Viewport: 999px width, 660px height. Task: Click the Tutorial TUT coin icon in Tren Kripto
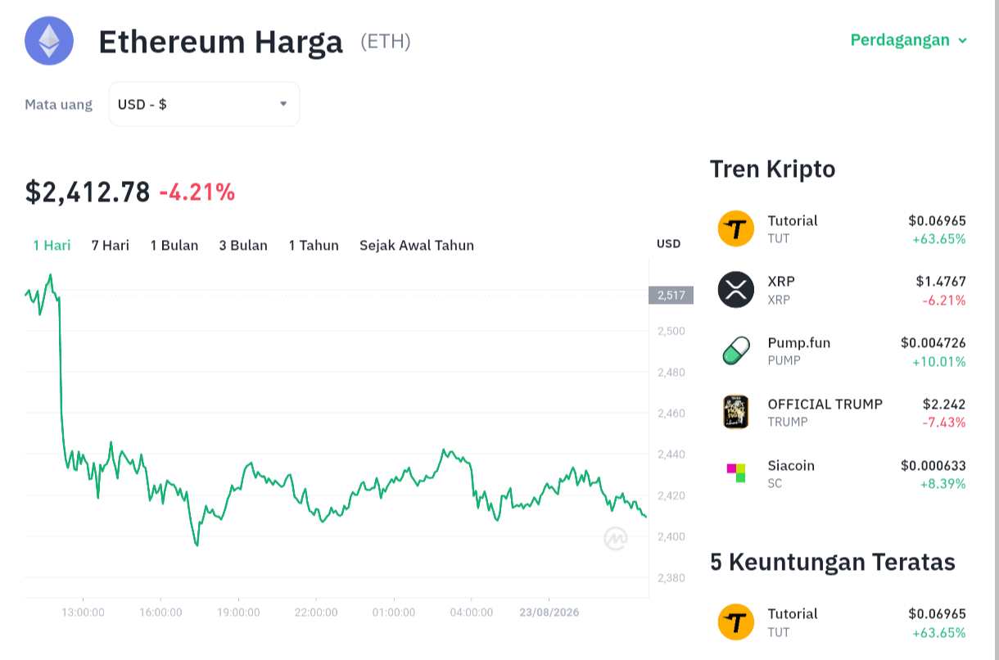tap(735, 228)
